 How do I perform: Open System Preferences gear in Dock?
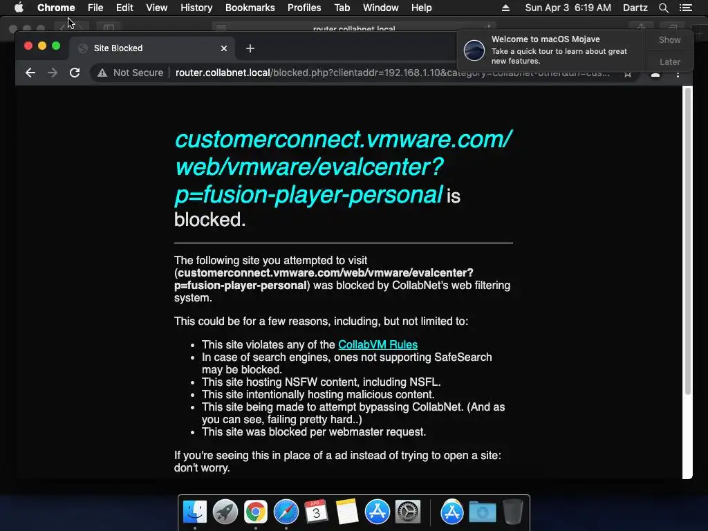click(408, 512)
